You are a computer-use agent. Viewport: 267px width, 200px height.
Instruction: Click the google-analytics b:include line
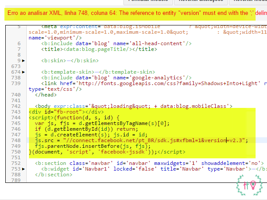[116, 78]
